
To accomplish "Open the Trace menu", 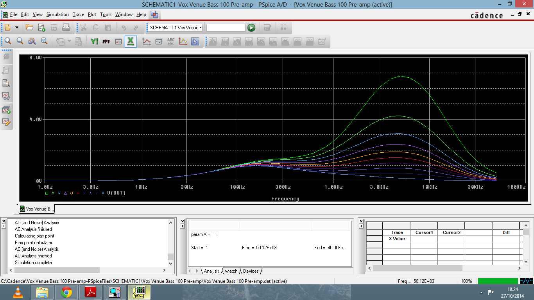I will pyautogui.click(x=78, y=14).
